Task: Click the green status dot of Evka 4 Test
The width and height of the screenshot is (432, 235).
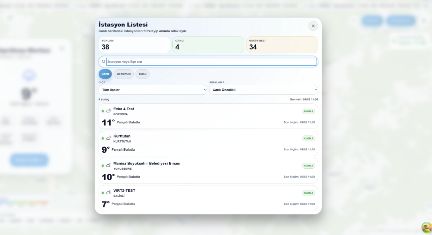Action: pos(103,111)
